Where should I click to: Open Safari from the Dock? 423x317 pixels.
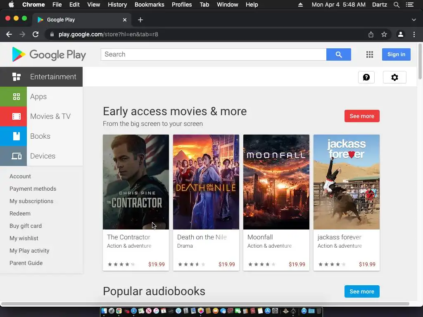pyautogui.click(x=134, y=311)
